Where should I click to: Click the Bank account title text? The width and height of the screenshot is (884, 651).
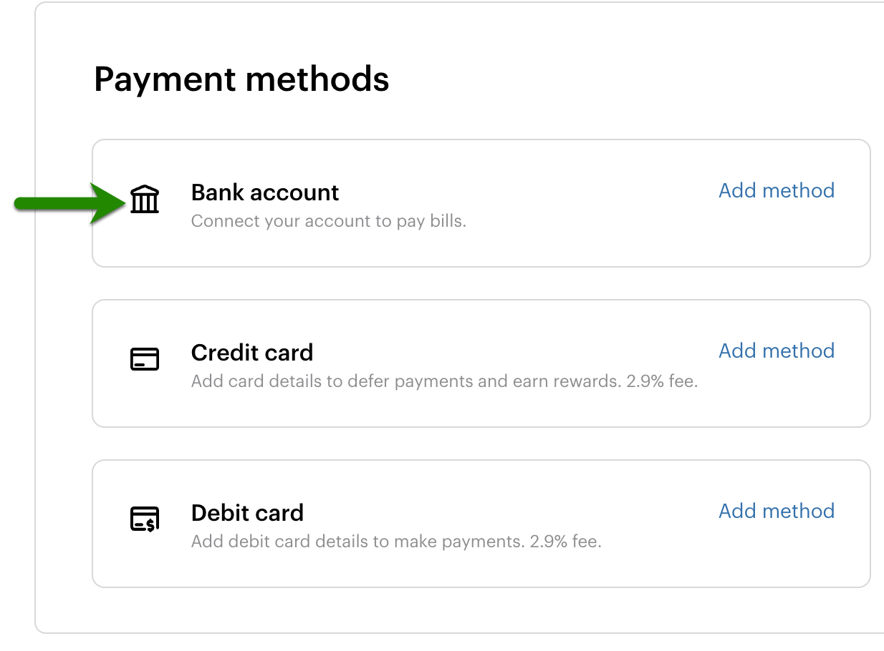(x=264, y=192)
